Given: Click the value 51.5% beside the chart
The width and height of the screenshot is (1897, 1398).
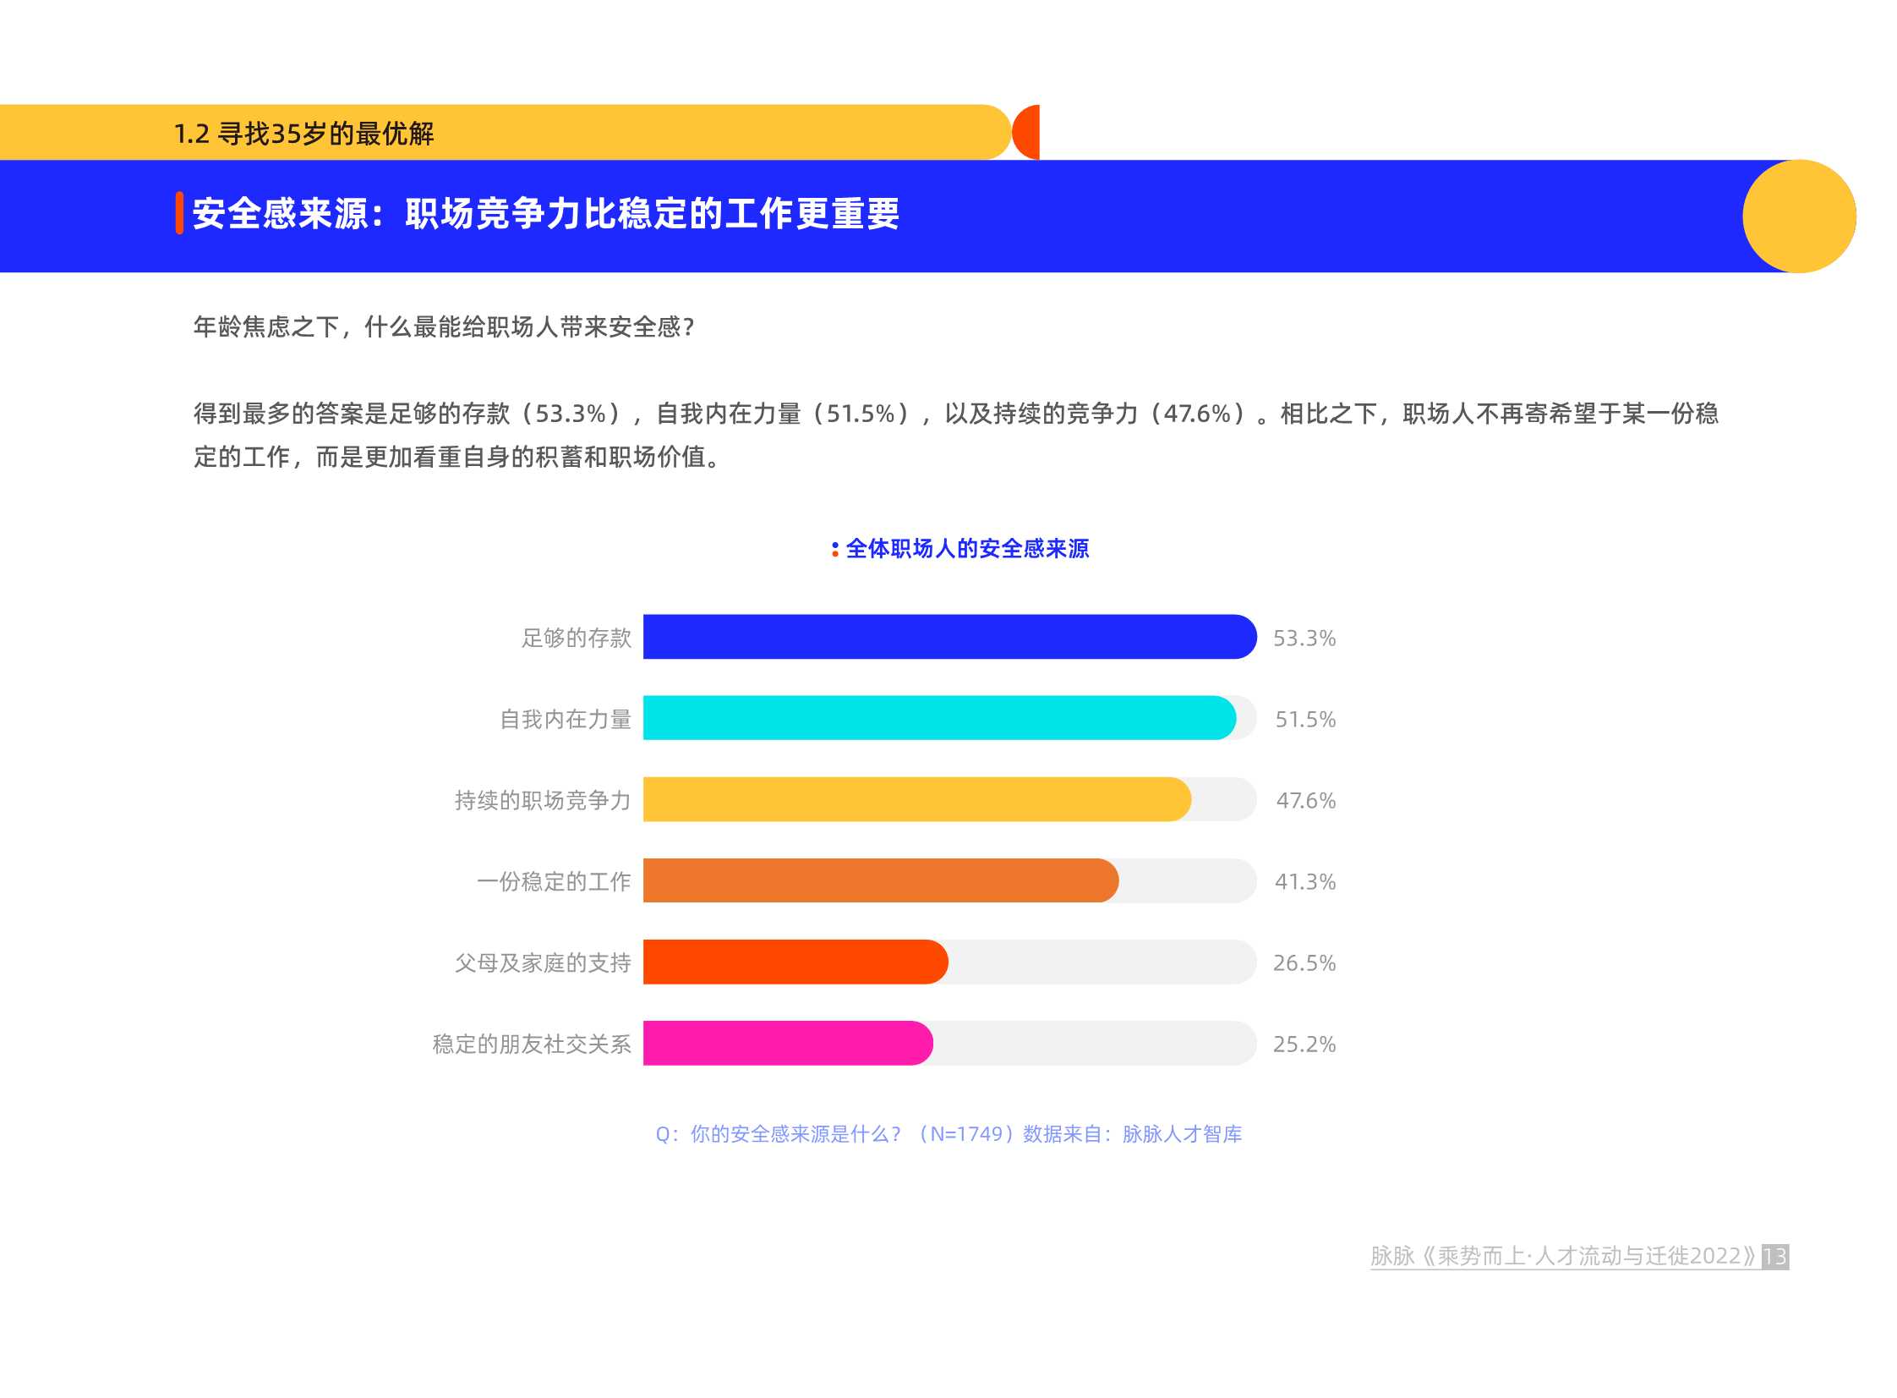Looking at the screenshot, I should 1305,720.
